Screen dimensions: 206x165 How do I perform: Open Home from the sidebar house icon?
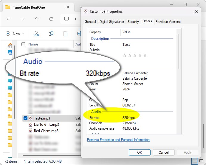click(10, 45)
